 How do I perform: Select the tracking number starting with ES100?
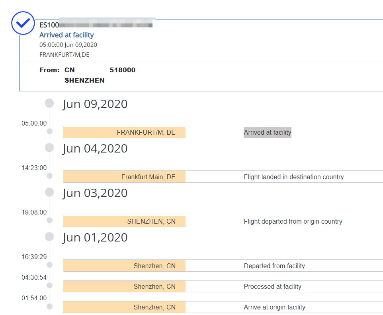pos(96,25)
